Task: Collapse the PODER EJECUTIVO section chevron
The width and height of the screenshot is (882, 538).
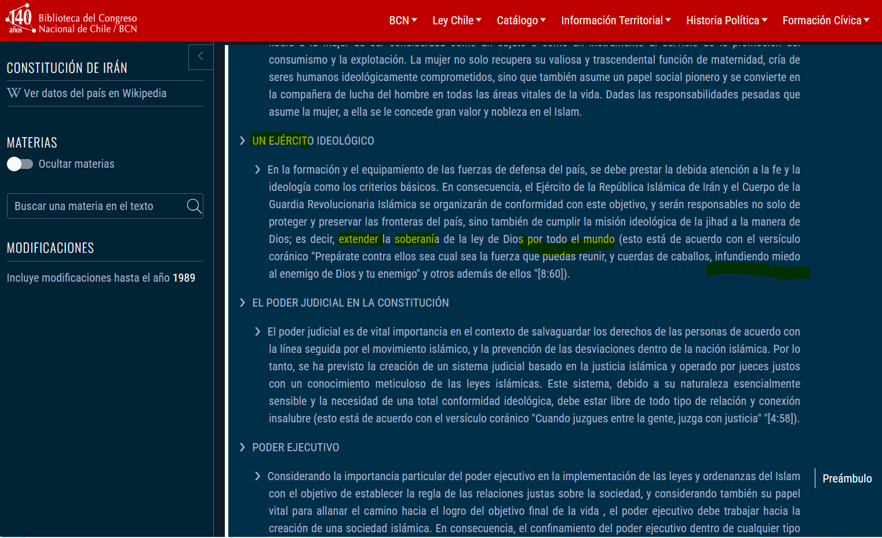Action: click(x=242, y=447)
